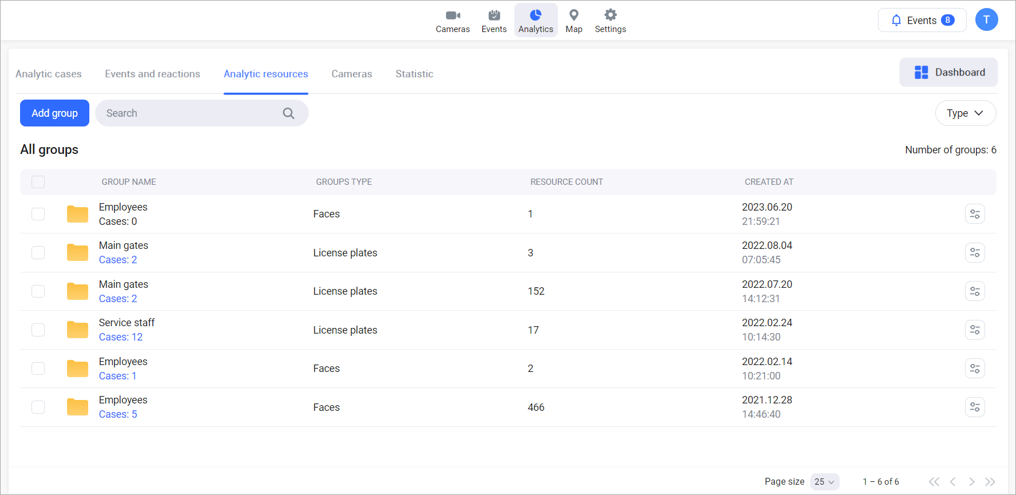Open the Page size 25 dropdown

tap(824, 482)
